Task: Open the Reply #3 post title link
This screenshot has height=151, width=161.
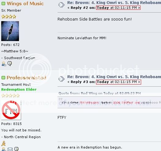Action: coord(114,77)
